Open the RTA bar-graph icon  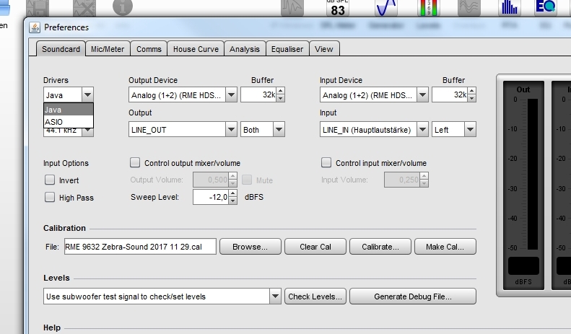pyautogui.click(x=510, y=8)
